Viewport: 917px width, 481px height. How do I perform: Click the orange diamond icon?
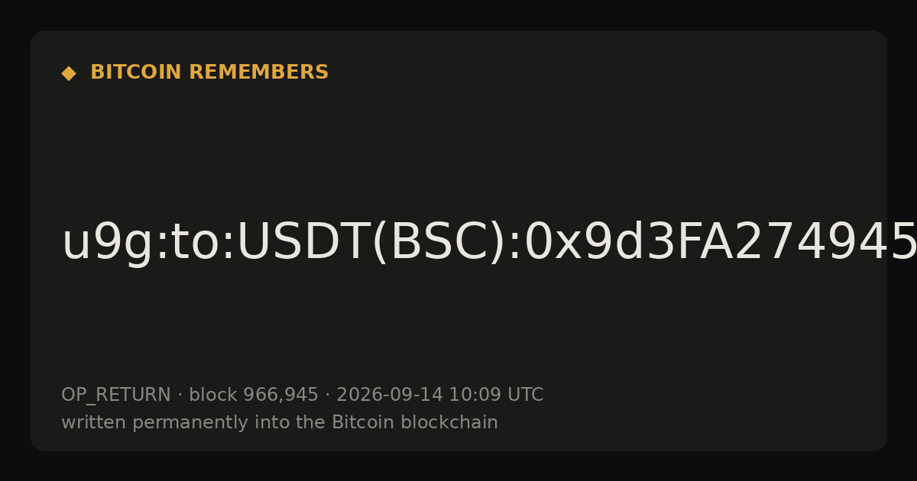[69, 73]
